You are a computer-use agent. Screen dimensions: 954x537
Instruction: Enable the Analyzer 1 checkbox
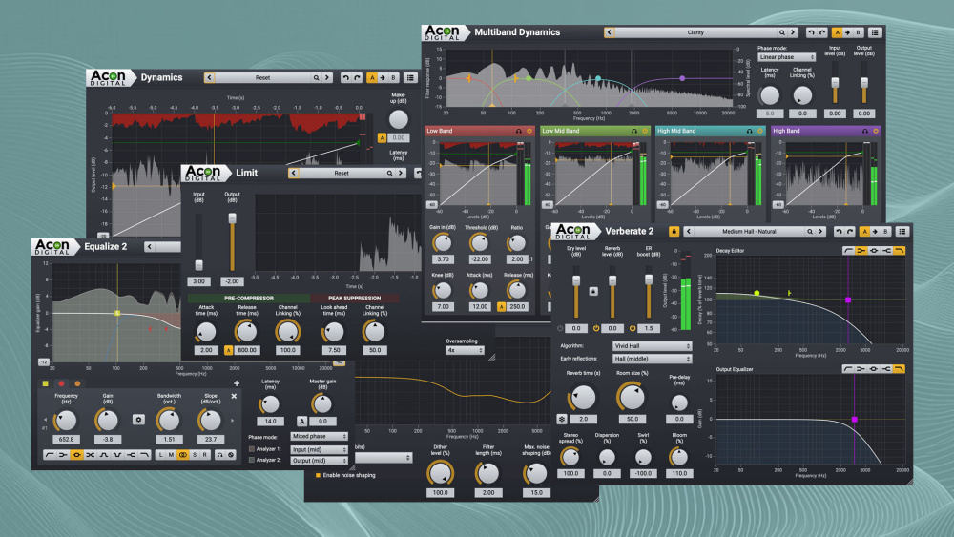click(252, 449)
